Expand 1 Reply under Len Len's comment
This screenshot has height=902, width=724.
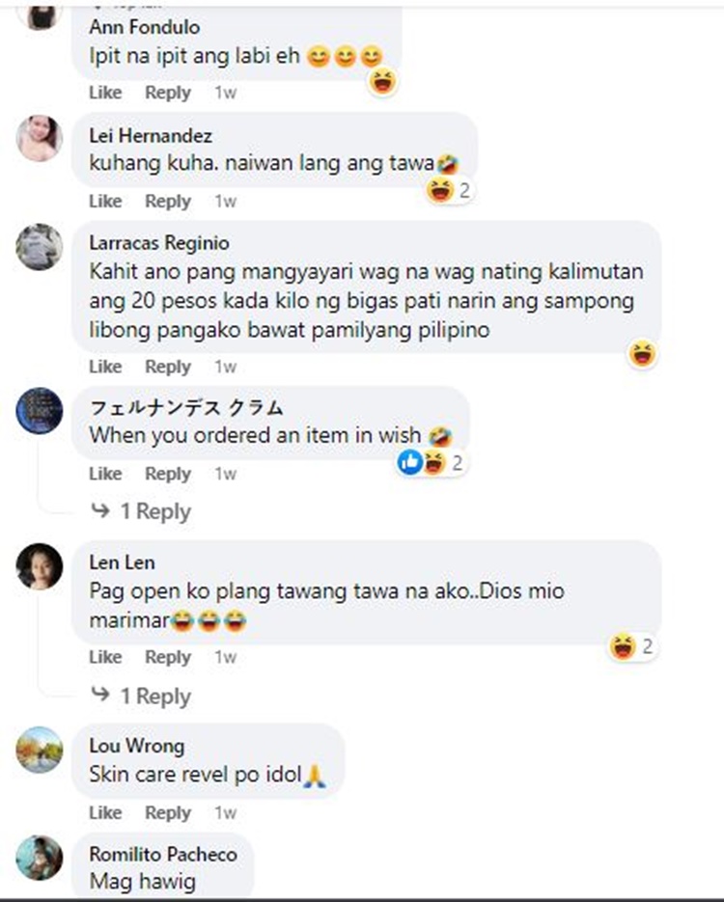(141, 696)
